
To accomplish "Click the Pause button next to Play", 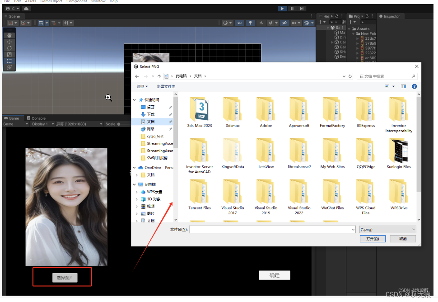I will point(292,8).
